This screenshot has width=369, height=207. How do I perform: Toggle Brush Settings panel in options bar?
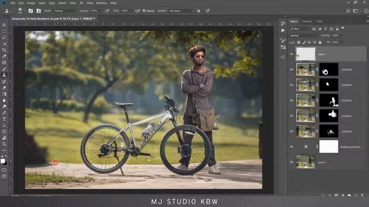[31, 11]
